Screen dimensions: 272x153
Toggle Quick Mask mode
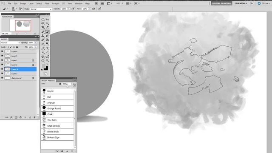click(x=45, y=74)
